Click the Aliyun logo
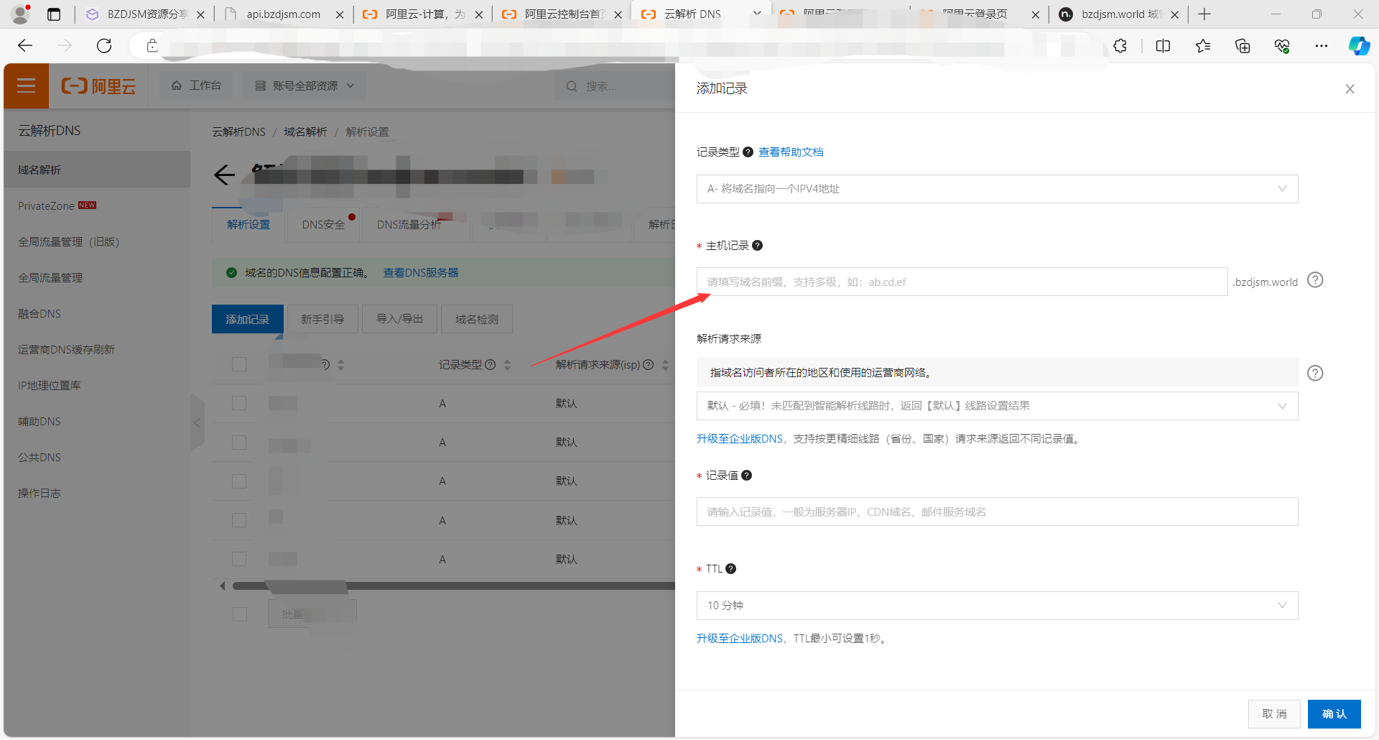1379x740 pixels. coord(98,86)
